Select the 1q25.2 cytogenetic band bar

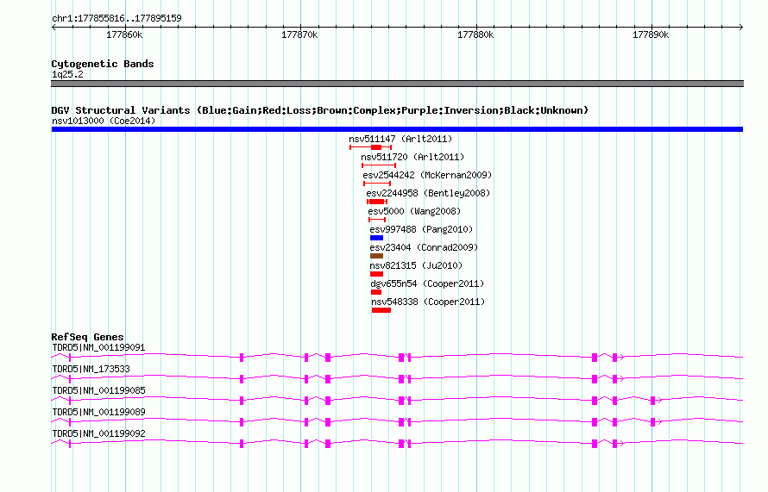pyautogui.click(x=397, y=84)
